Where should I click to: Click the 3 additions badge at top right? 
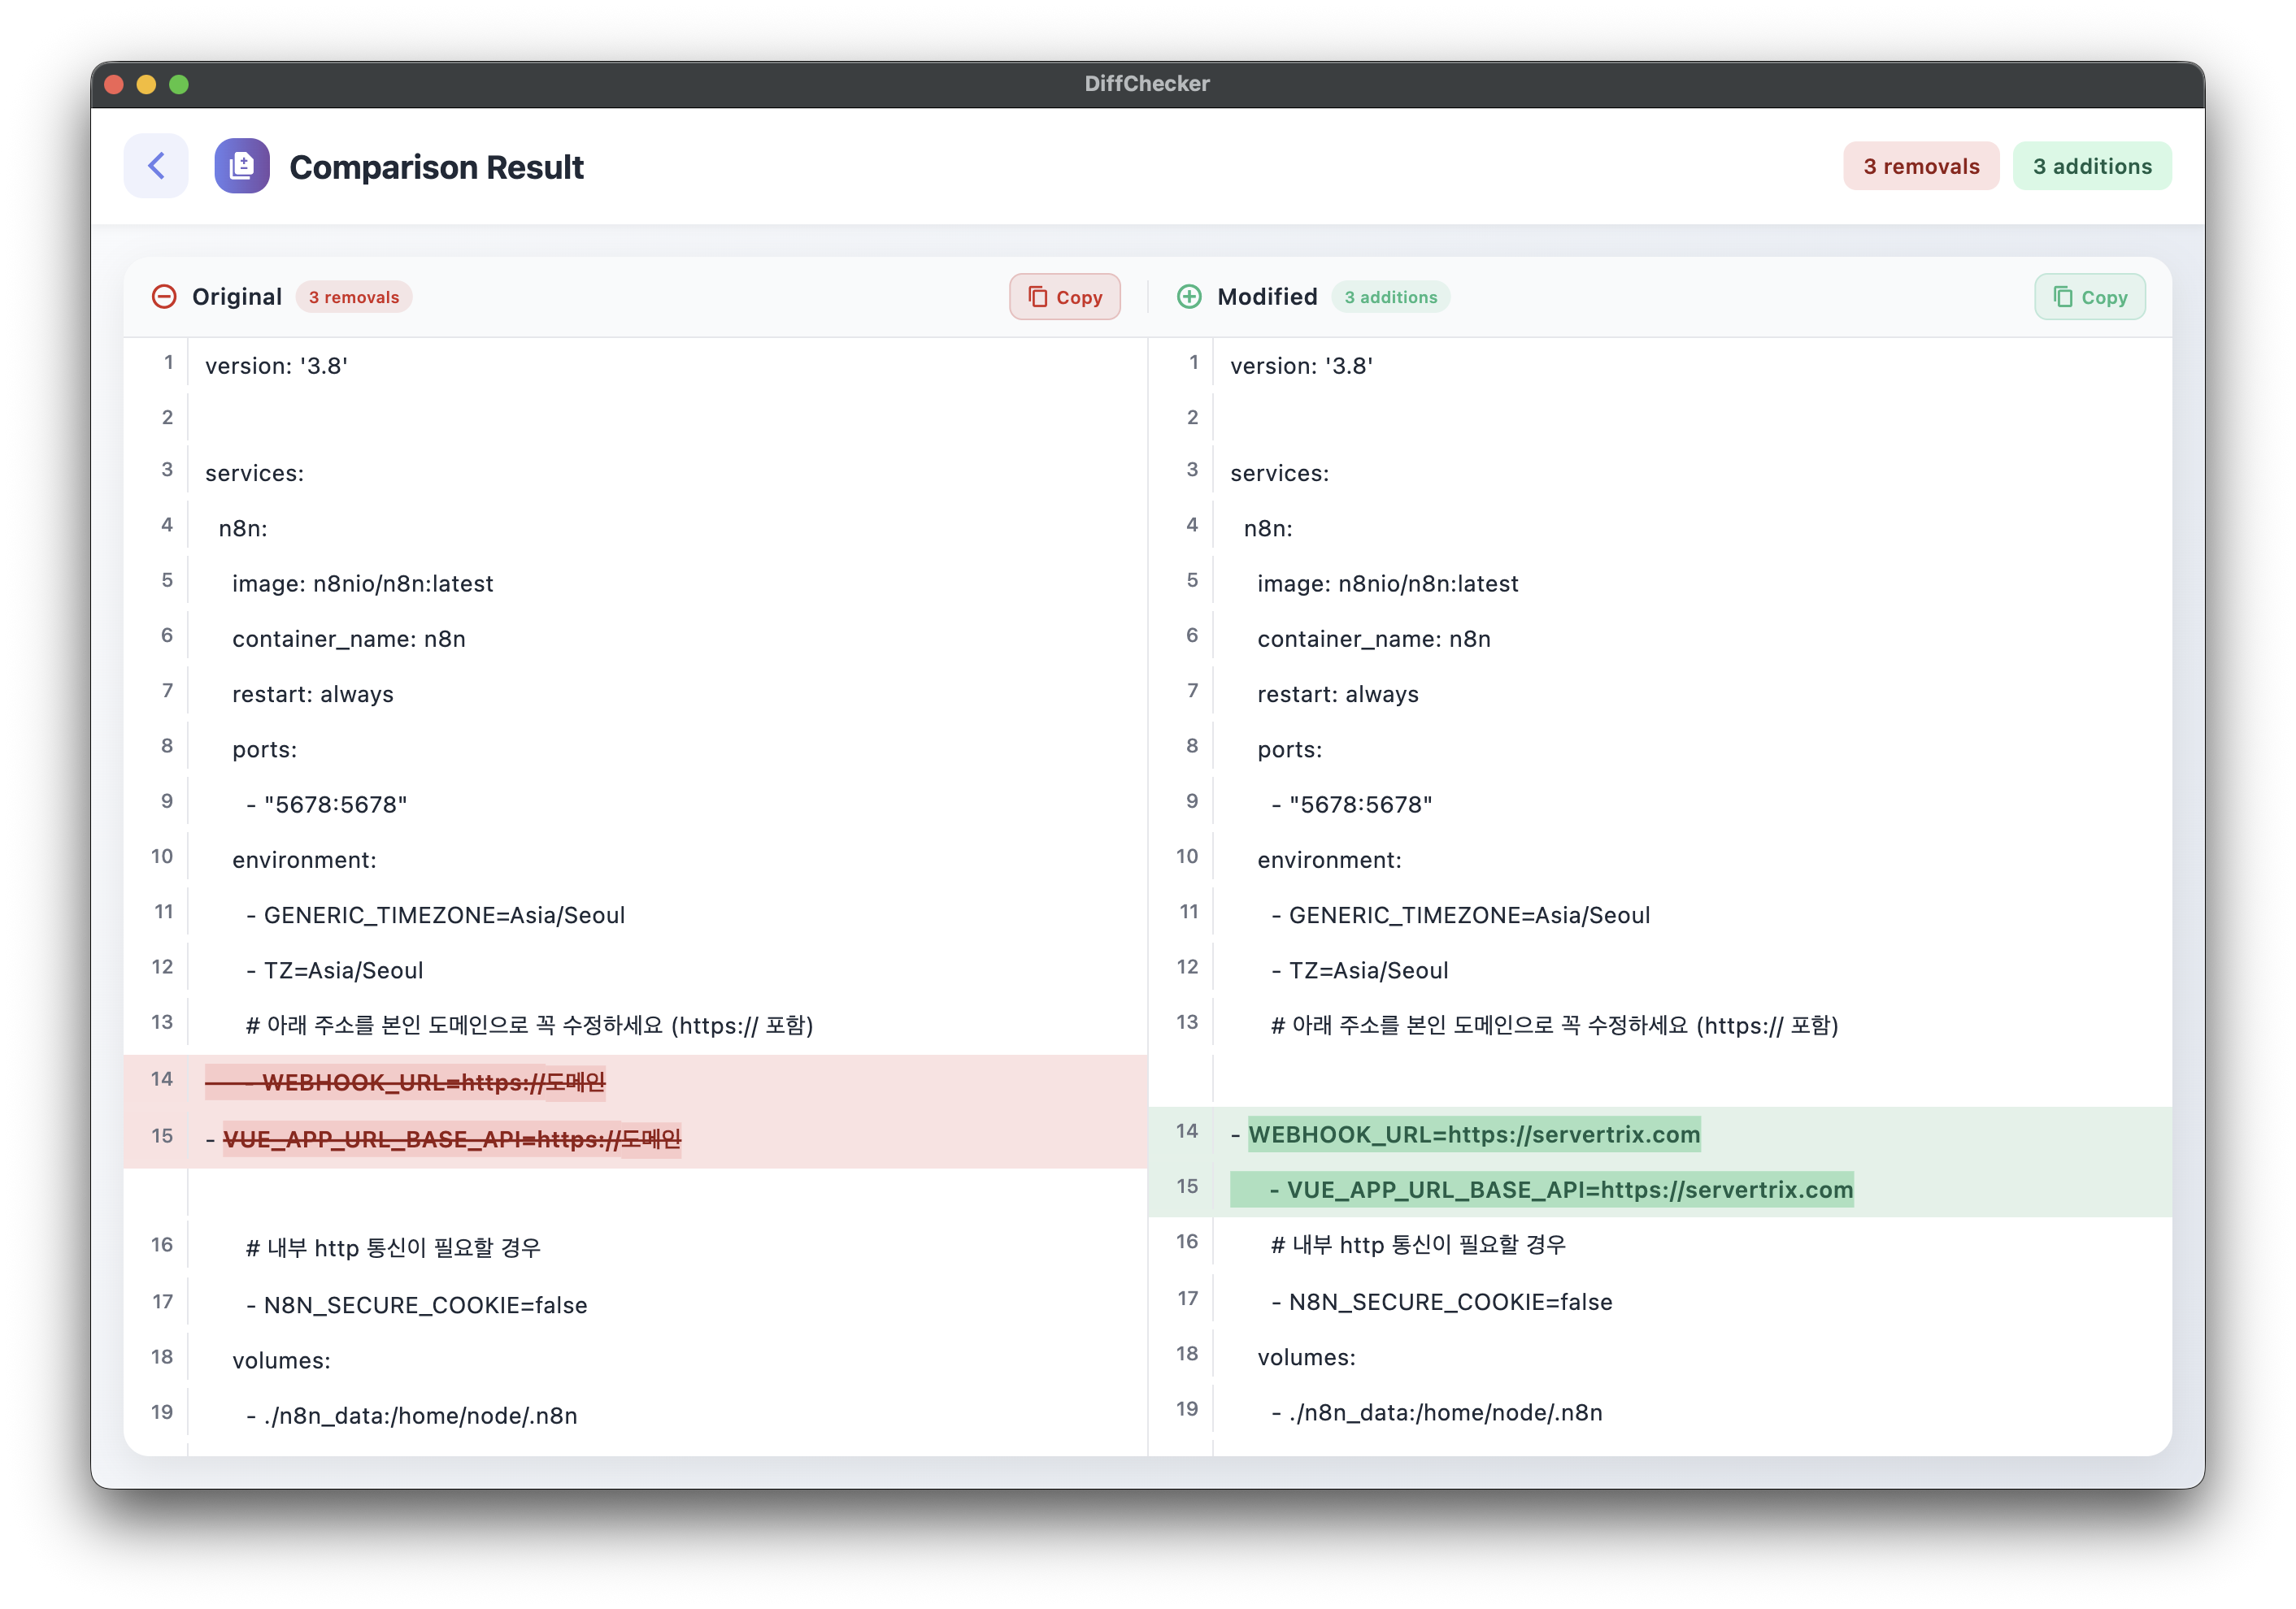click(2091, 166)
